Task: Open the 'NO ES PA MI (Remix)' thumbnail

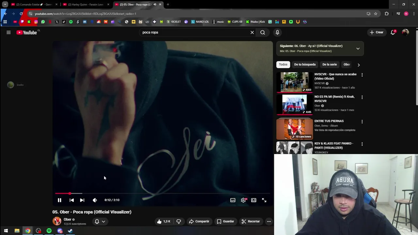Action: pyautogui.click(x=295, y=104)
